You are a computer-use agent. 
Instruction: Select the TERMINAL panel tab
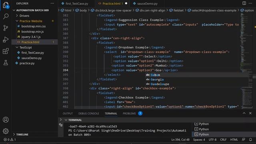(x=111, y=114)
